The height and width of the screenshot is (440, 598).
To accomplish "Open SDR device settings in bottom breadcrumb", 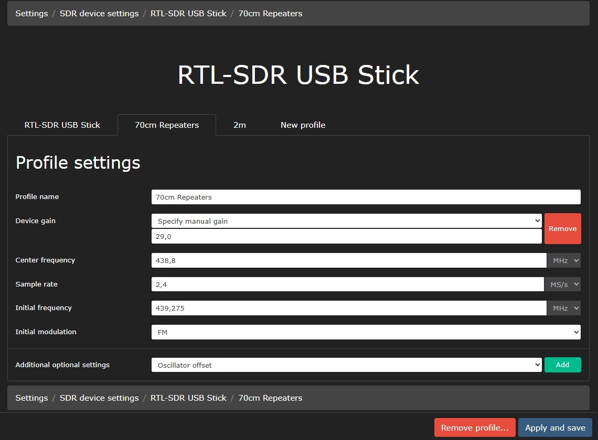I will click(99, 398).
